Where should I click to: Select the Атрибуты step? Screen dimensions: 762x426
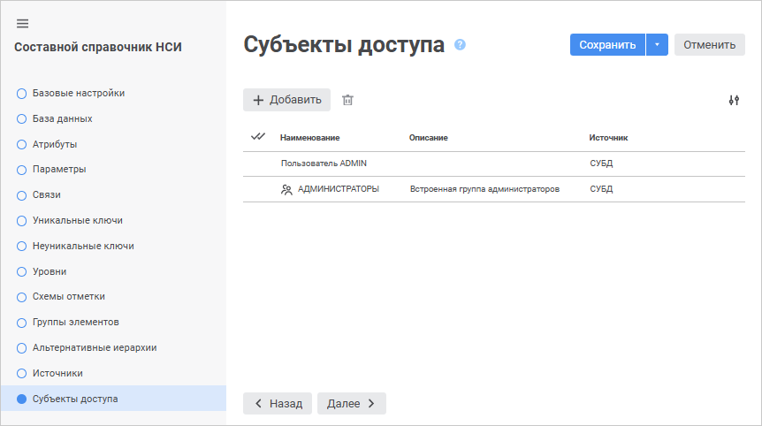click(54, 144)
